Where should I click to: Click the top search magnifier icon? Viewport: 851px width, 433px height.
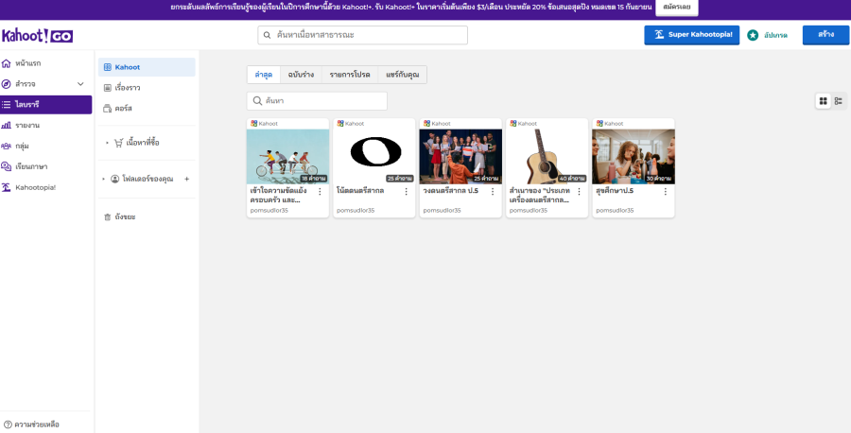coord(267,35)
